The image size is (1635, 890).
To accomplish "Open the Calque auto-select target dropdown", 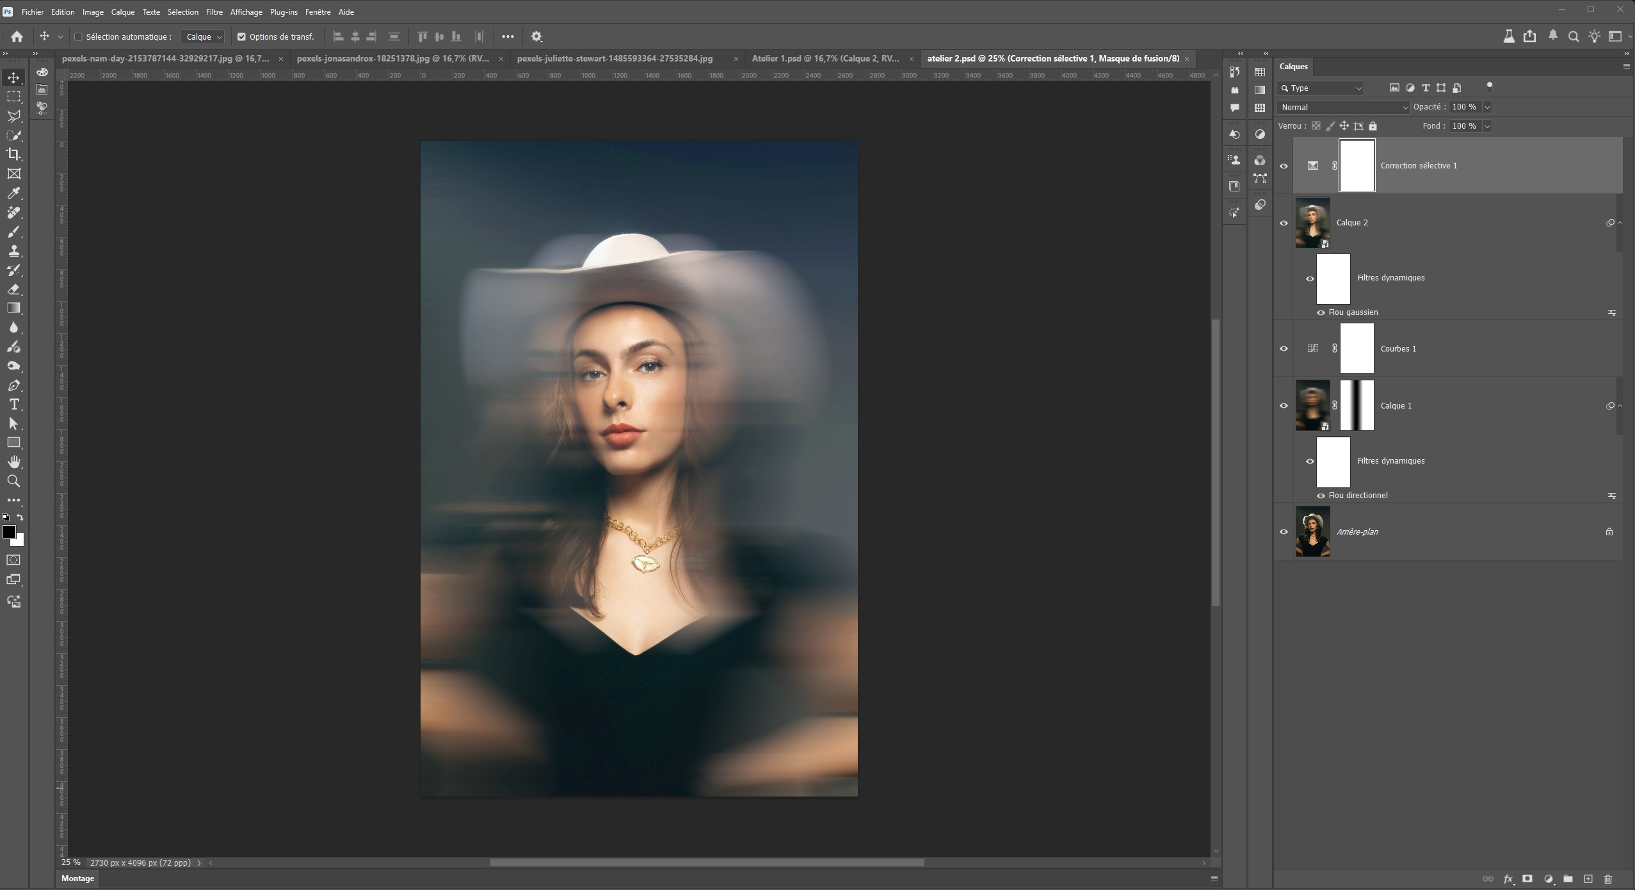I will click(x=203, y=37).
